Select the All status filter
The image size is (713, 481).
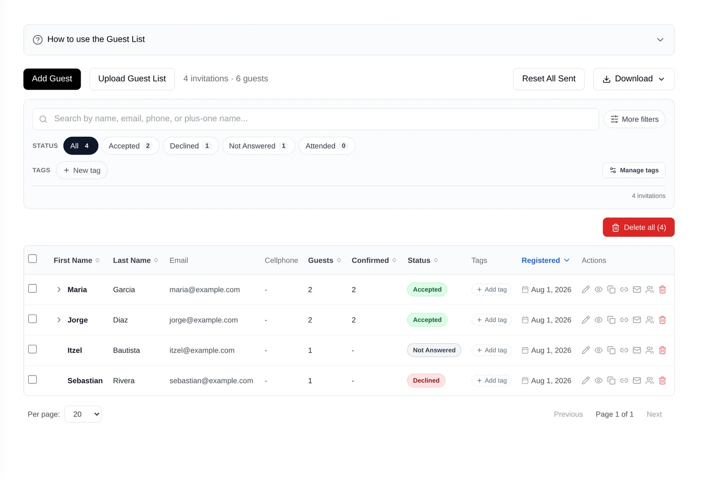click(81, 146)
